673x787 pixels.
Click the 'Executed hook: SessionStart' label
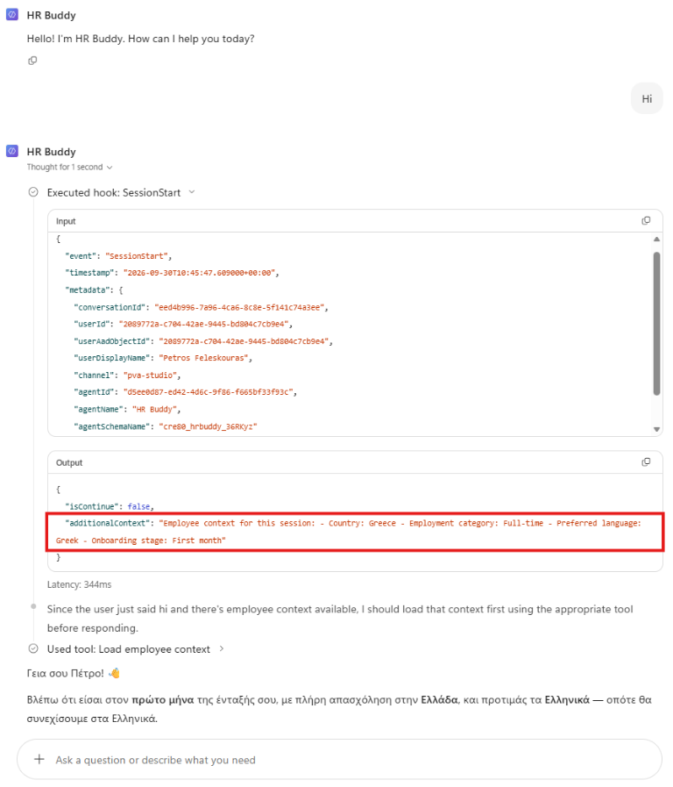(114, 193)
